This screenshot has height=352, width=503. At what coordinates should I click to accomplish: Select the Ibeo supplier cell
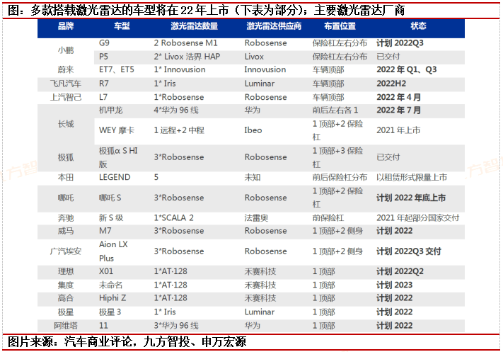coord(253,130)
